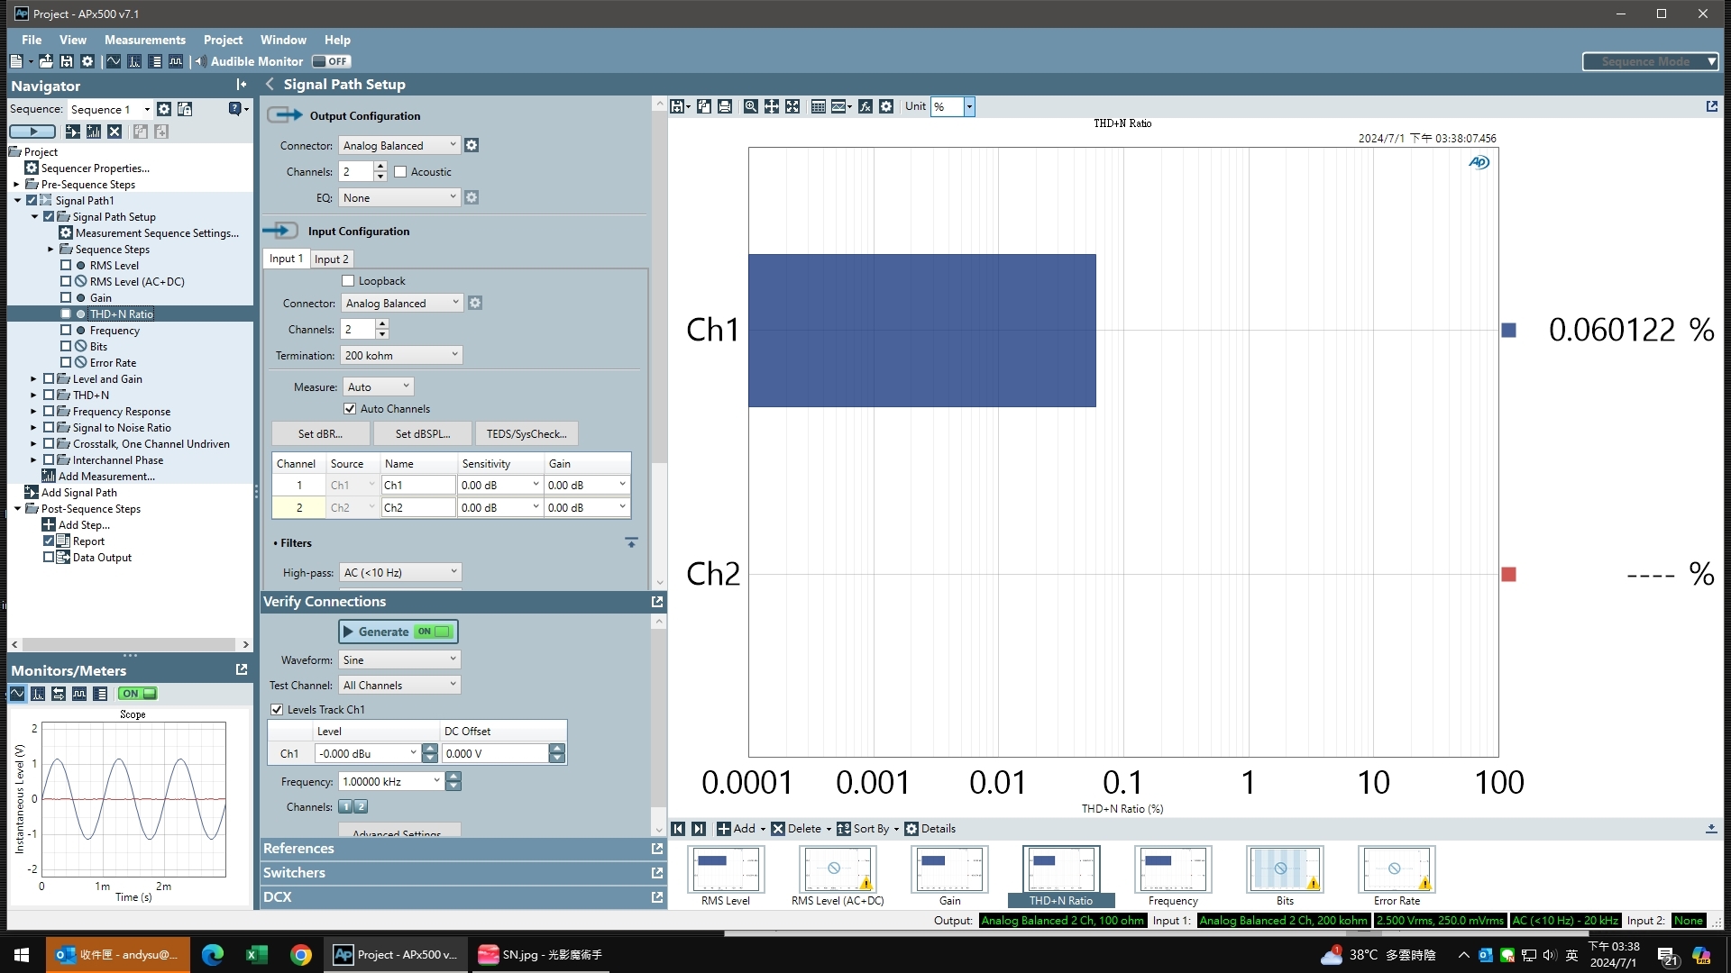Expand the Level and Gain tree node
1731x973 pixels.
pos(33,379)
